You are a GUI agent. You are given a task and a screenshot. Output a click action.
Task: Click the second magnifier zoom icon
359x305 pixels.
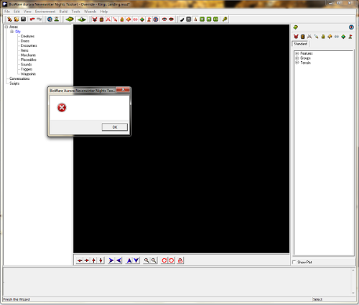point(154,260)
